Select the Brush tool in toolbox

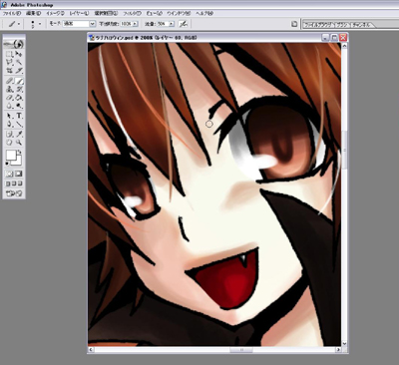(19, 81)
